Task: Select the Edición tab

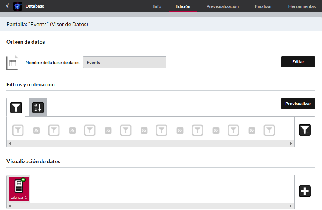Action: [x=183, y=6]
